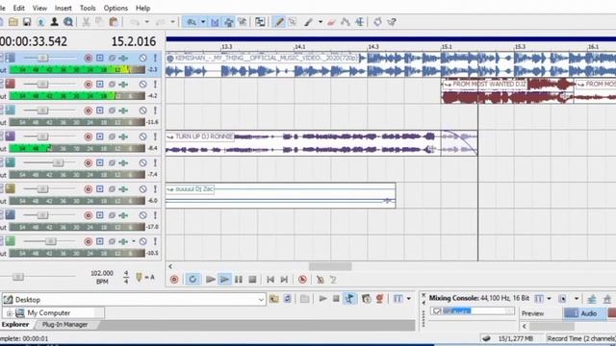
Task: Click the What's This help icon
Action: [x=392, y=22]
